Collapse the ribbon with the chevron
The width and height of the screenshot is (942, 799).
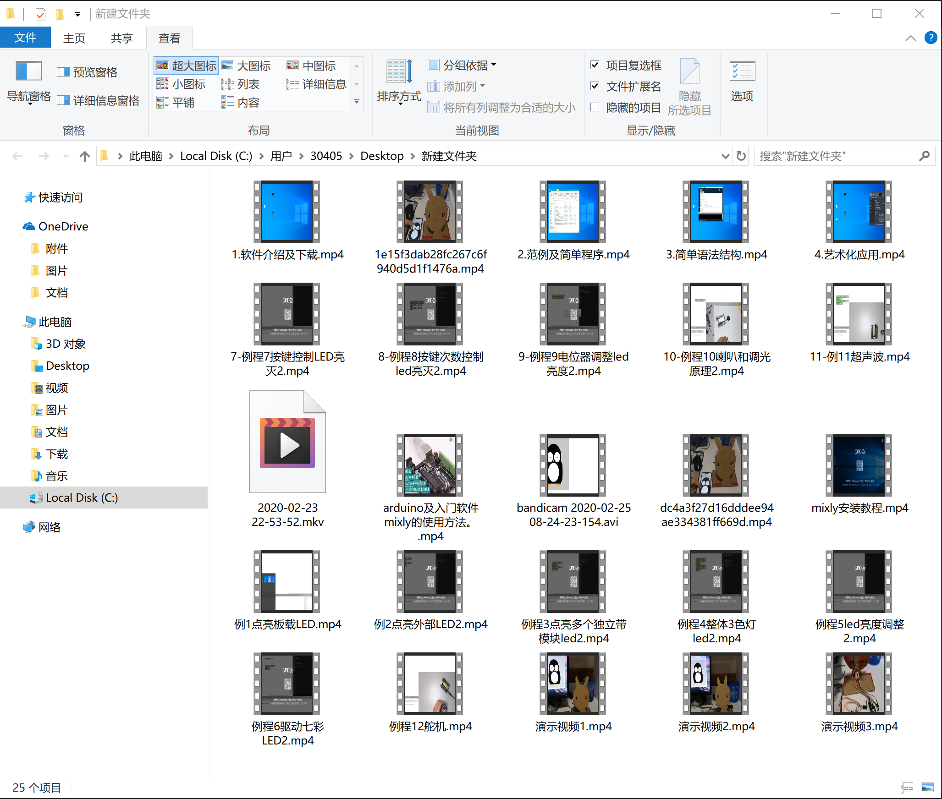(x=911, y=38)
